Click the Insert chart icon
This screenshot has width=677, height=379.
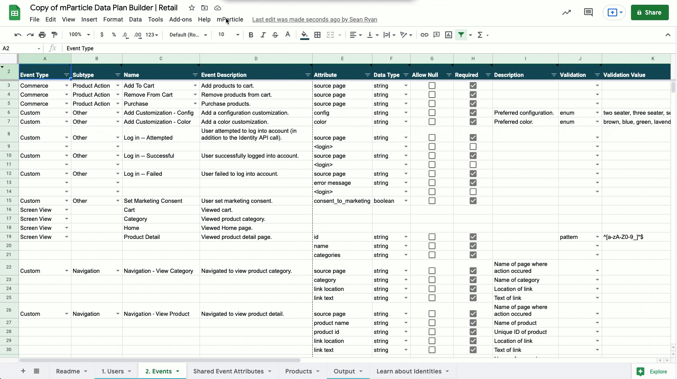click(x=449, y=35)
